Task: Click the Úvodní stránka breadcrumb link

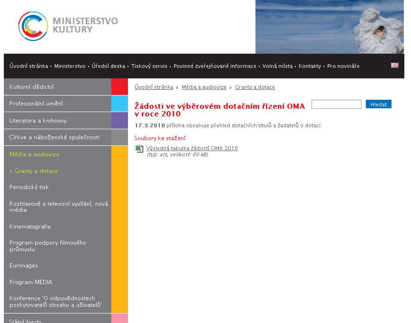Action: [154, 87]
